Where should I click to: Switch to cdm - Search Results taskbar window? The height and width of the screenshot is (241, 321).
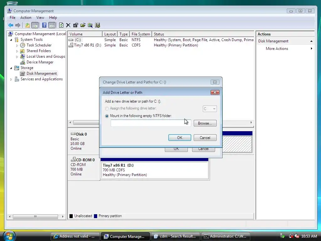tap(176, 236)
